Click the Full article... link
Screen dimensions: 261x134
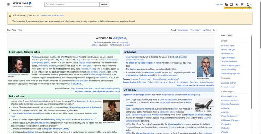click(x=77, y=84)
